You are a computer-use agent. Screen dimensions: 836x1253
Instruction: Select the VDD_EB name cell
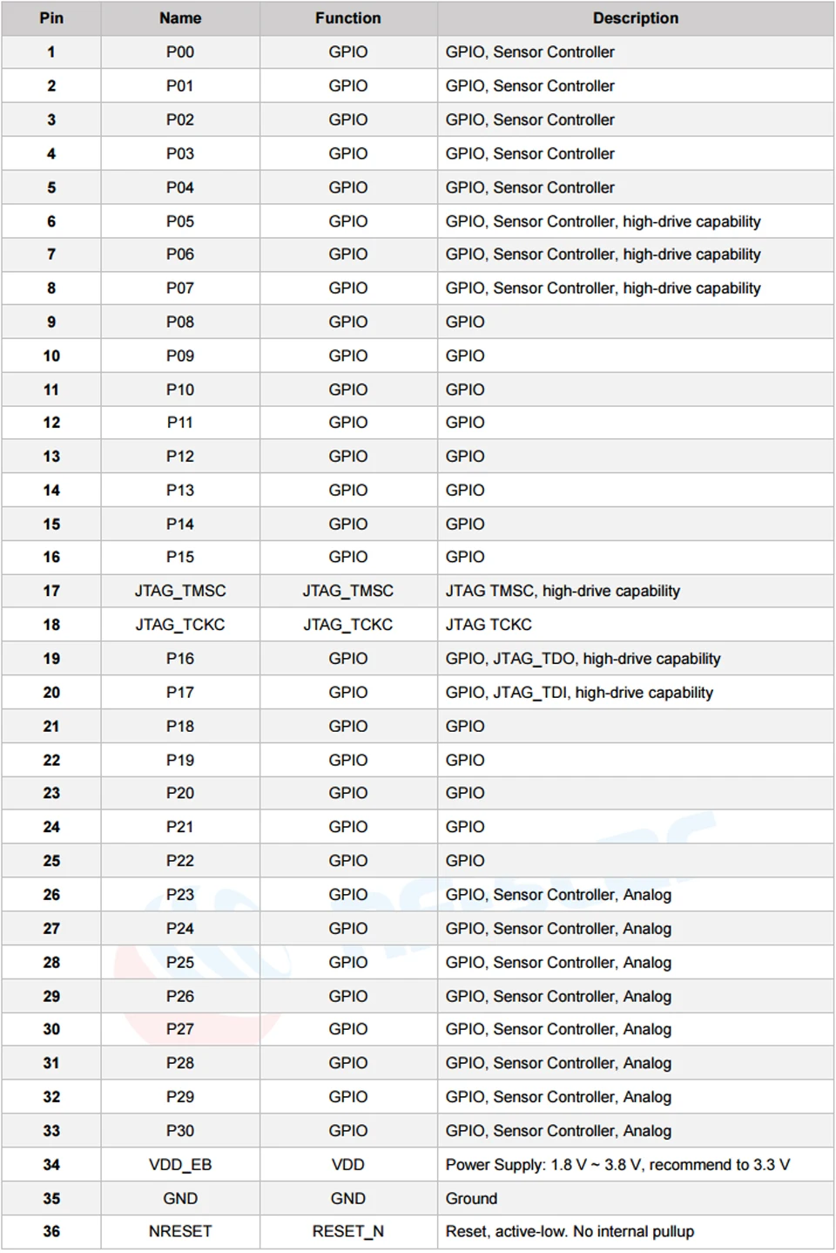[180, 1165]
